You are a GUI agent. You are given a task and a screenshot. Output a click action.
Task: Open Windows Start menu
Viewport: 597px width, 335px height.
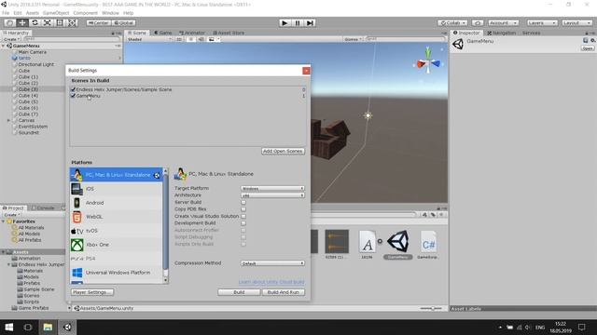(x=9, y=327)
